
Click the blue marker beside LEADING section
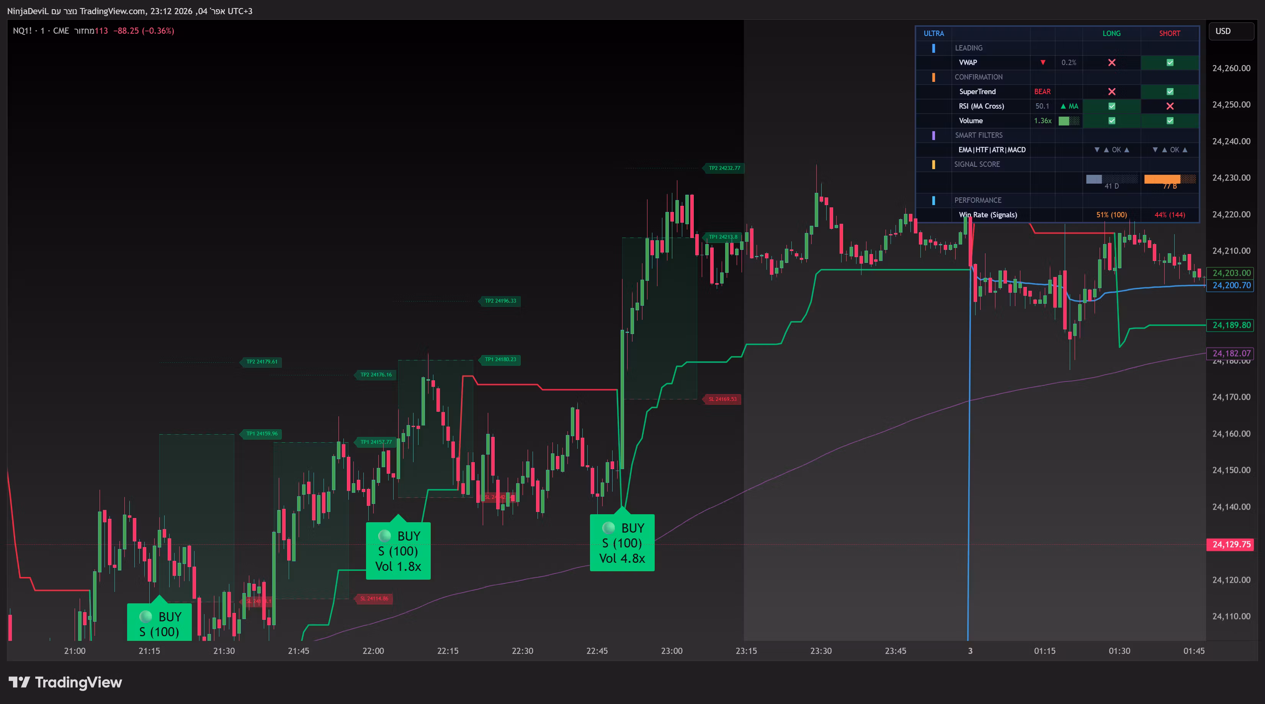933,48
